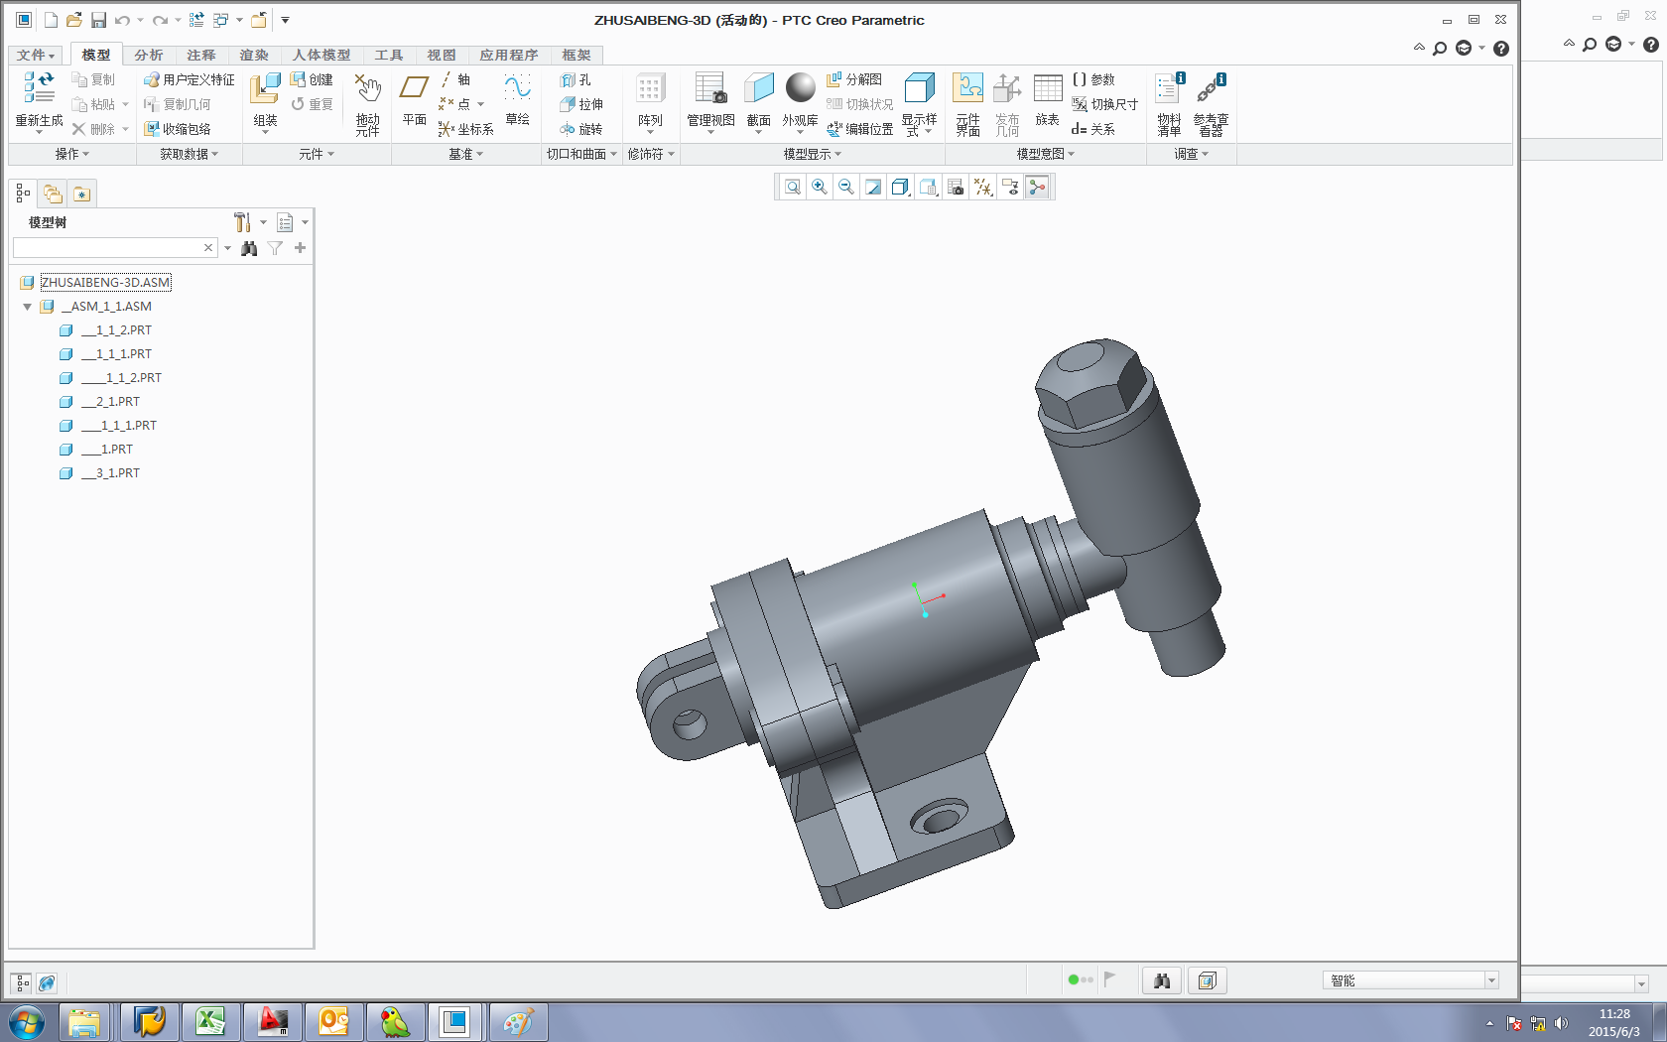
Task: Toggle annotation display in graphics toolbar
Action: pyautogui.click(x=1010, y=188)
